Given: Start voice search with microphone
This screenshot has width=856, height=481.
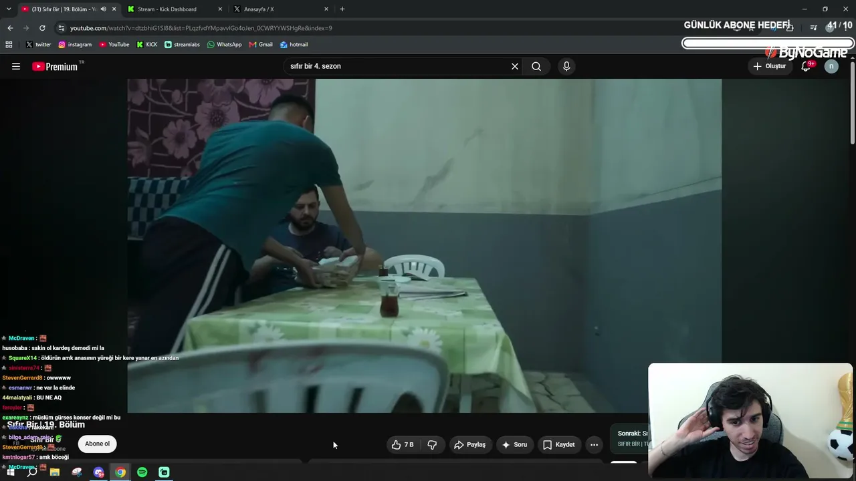Looking at the screenshot, I should coord(566,66).
